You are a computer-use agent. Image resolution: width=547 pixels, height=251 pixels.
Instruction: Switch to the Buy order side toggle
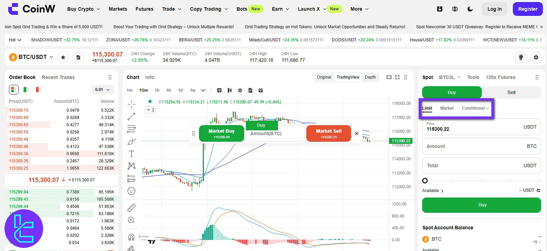pyautogui.click(x=452, y=92)
